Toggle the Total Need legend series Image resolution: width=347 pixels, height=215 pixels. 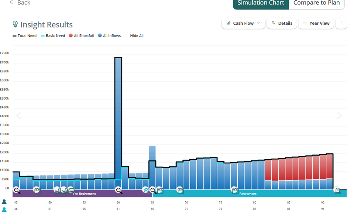pyautogui.click(x=24, y=36)
